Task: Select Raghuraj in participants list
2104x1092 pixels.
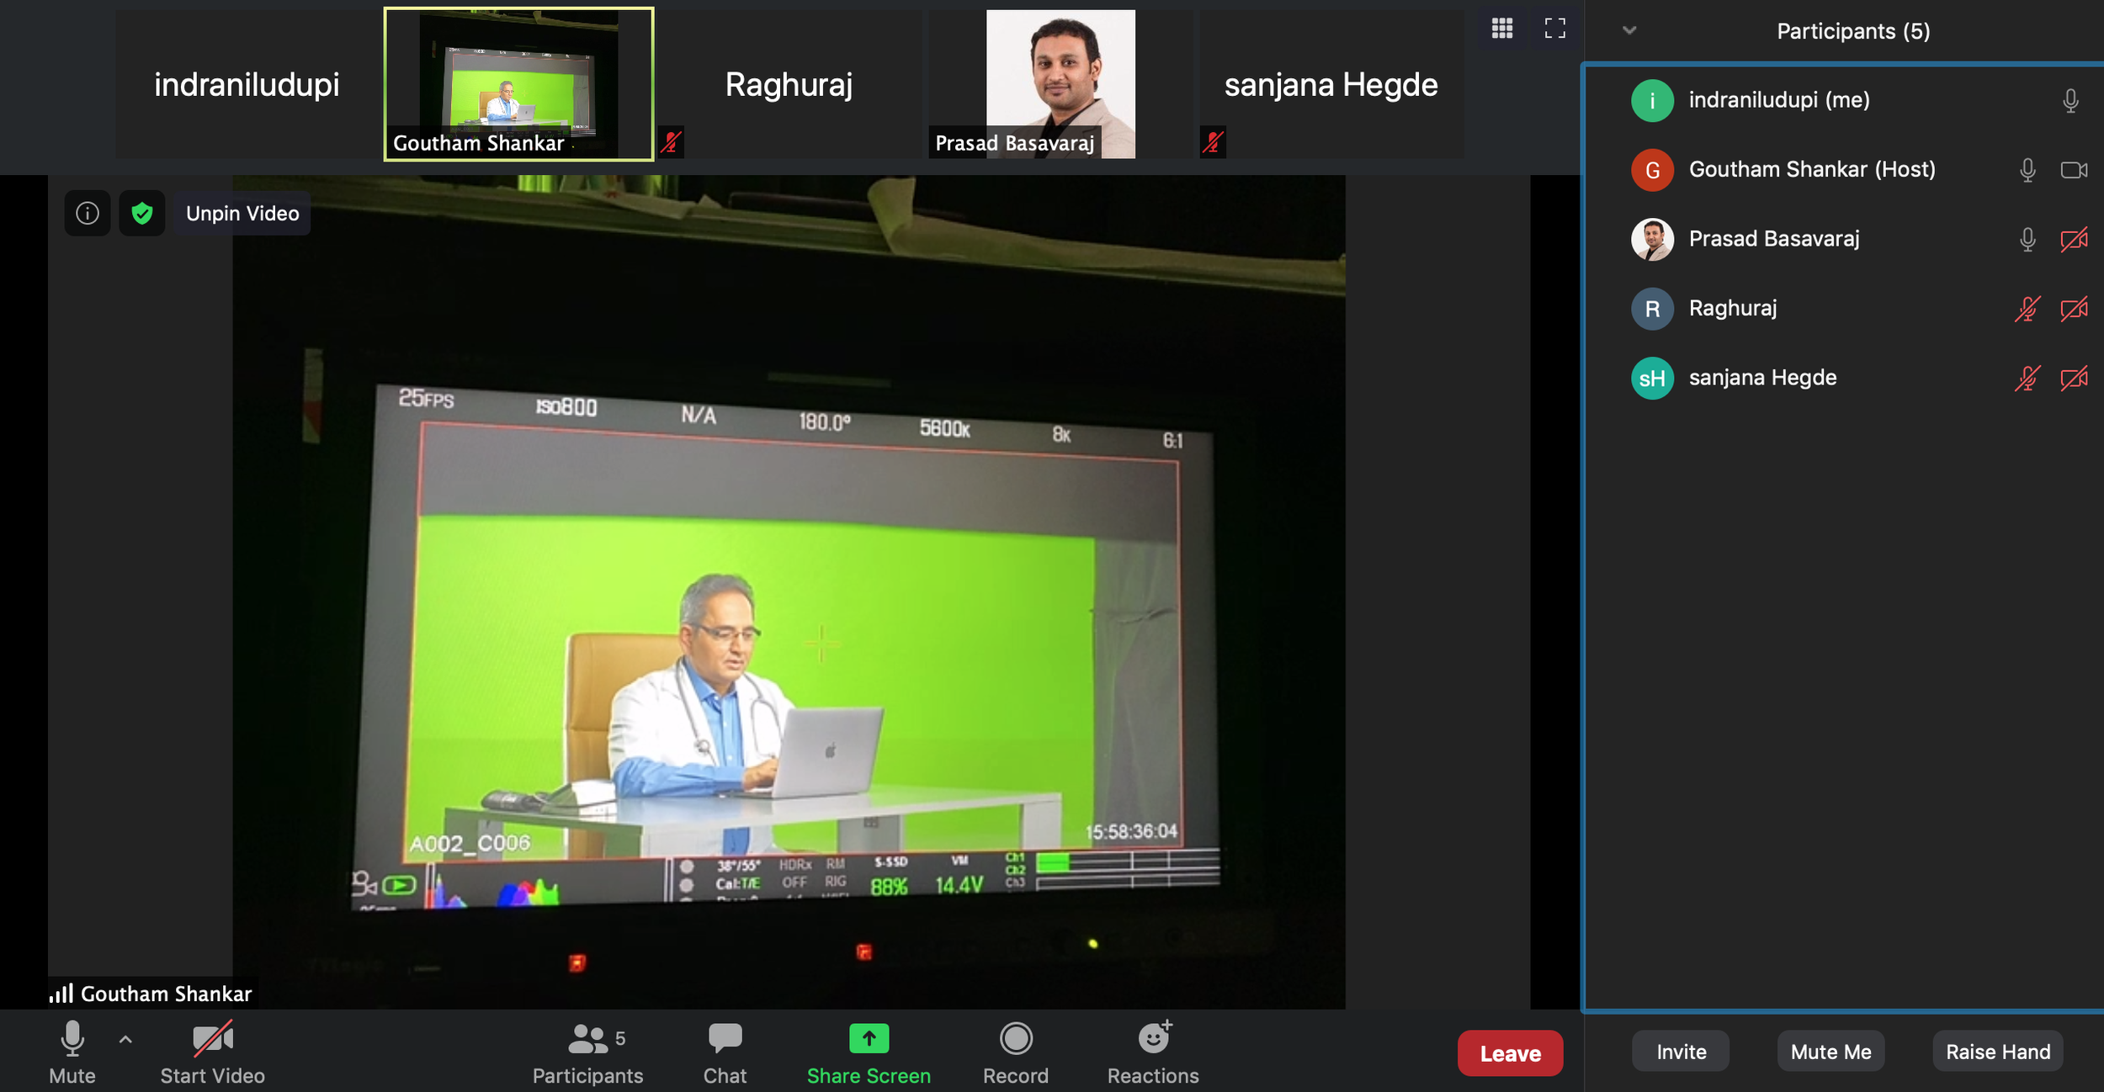Action: click(x=1732, y=309)
